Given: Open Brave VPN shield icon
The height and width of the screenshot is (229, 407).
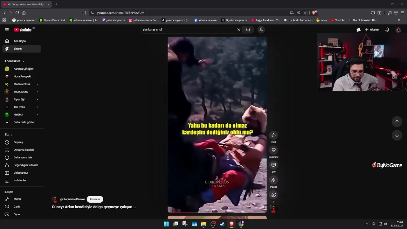Looking at the screenshot, I should click(x=396, y=13).
